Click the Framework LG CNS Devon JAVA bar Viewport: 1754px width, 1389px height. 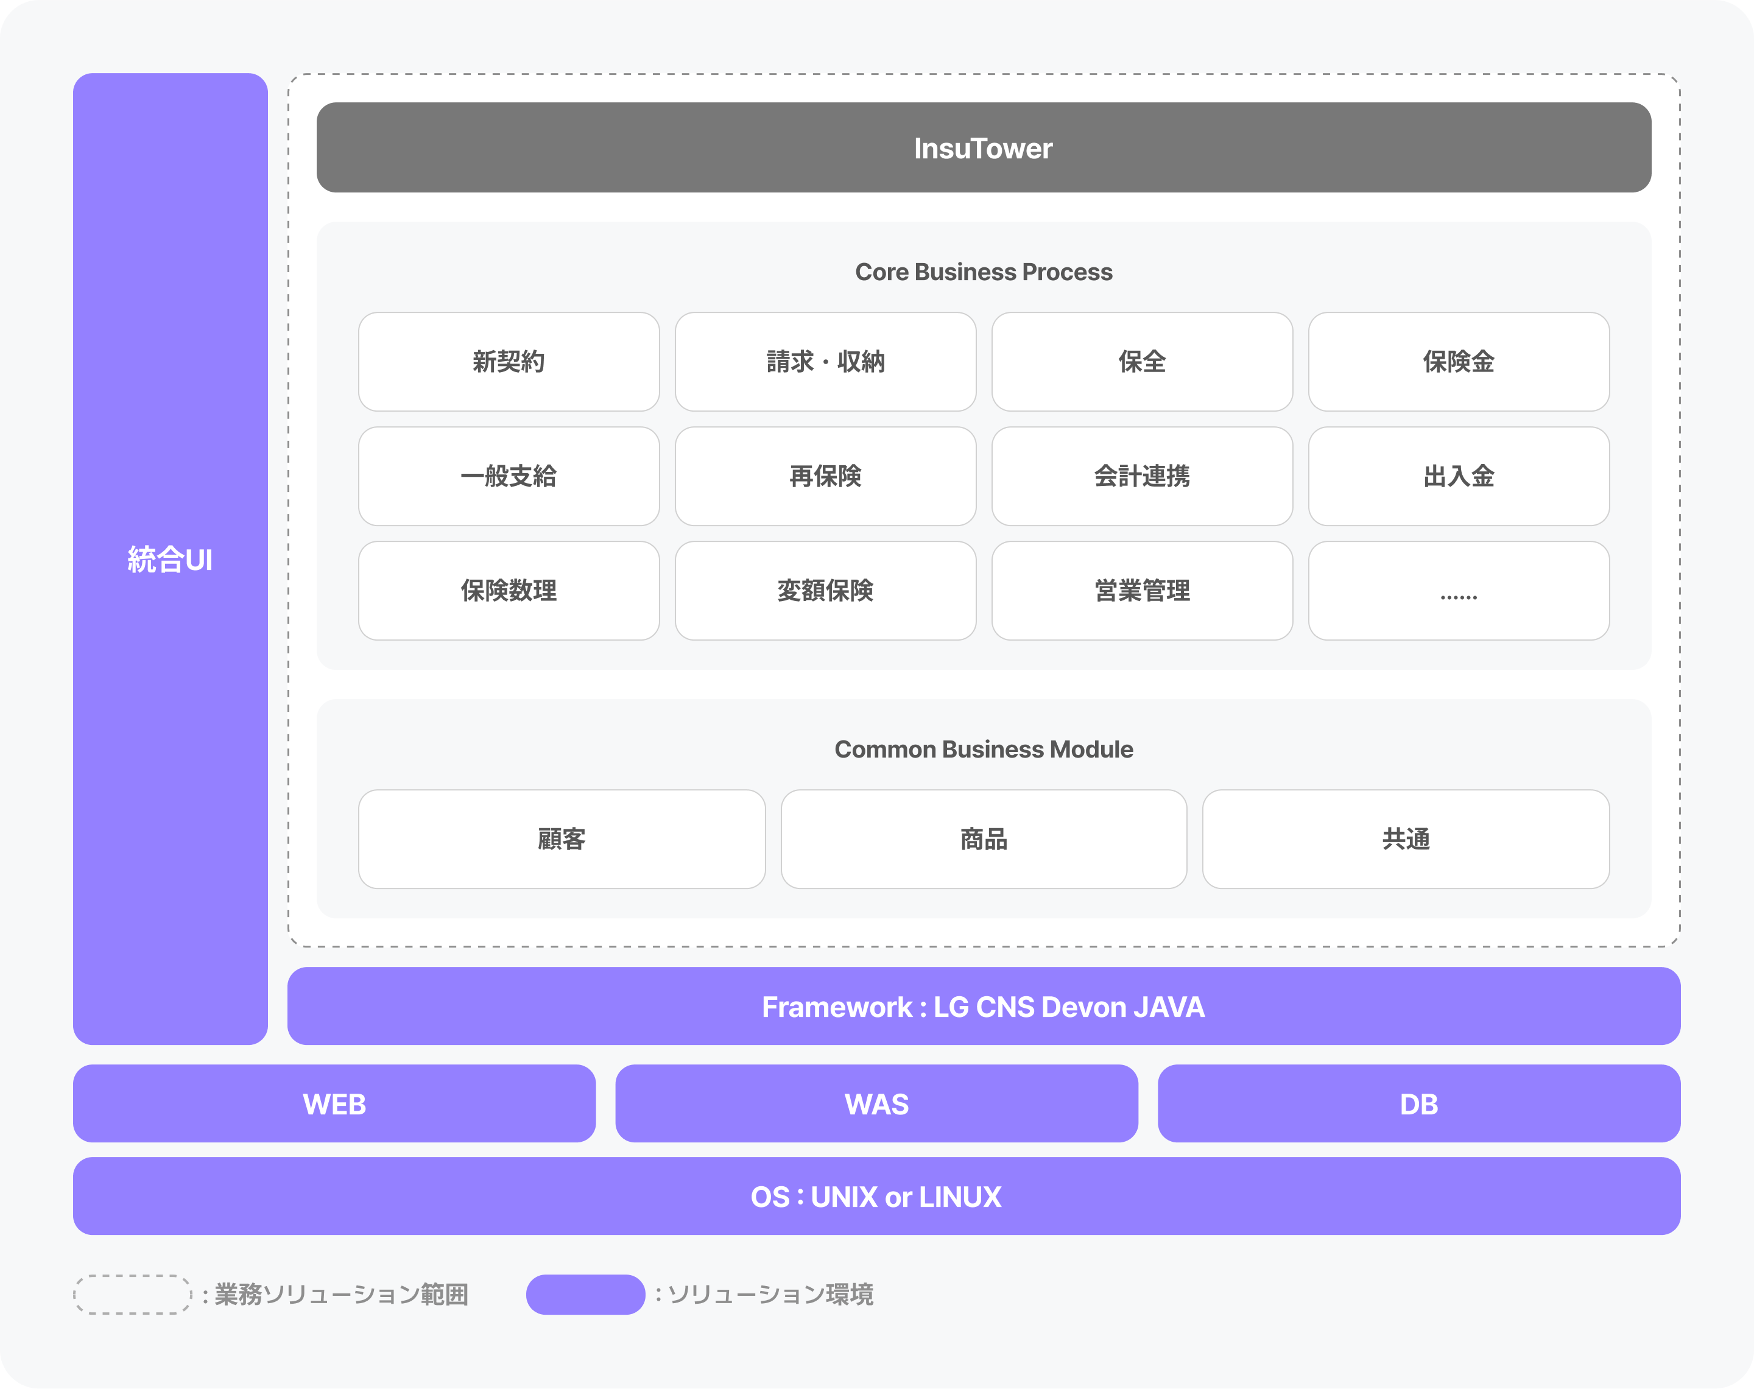coord(983,1007)
